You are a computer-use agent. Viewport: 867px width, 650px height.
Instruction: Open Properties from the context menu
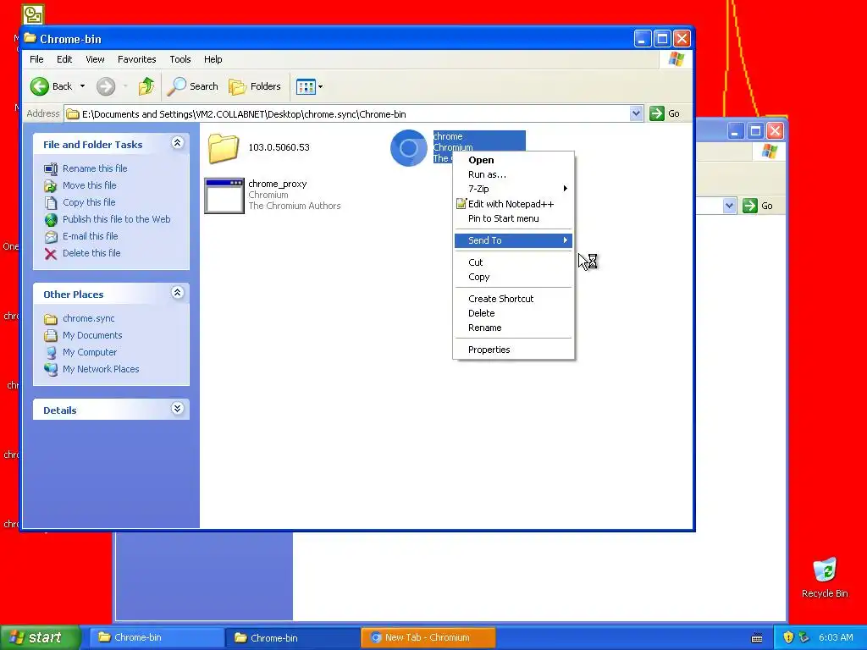point(513,350)
